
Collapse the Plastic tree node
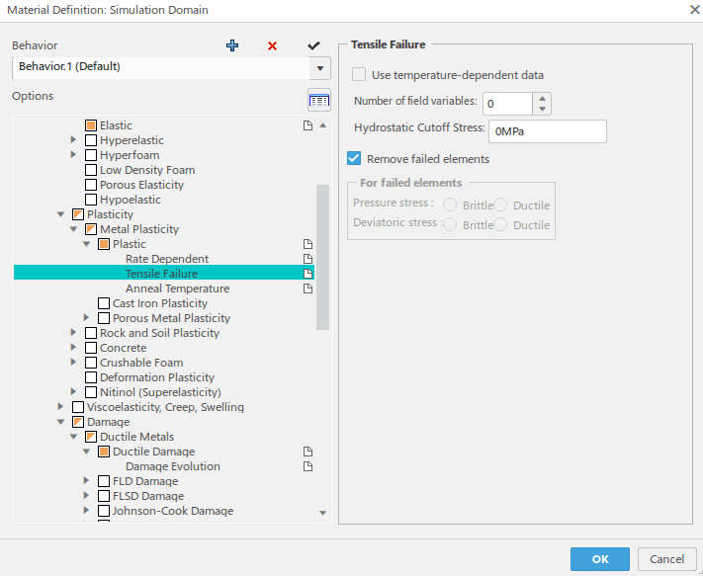pyautogui.click(x=87, y=244)
